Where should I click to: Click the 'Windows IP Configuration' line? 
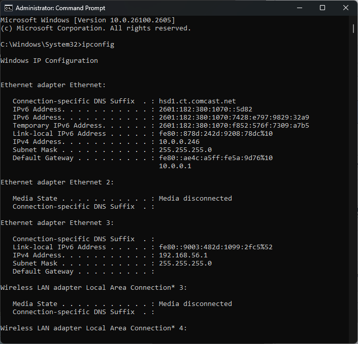[x=49, y=61]
